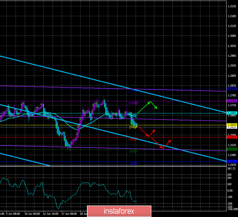Select the blue 1.2451 price tag

pyautogui.click(x=232, y=161)
